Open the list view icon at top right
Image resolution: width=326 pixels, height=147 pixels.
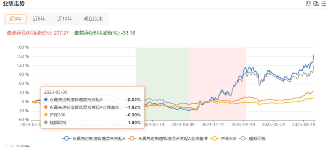coord(324,4)
